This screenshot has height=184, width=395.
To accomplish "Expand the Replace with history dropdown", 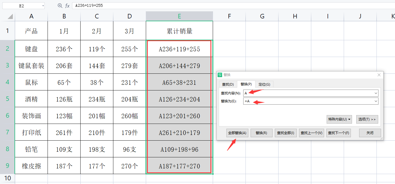I will point(376,101).
